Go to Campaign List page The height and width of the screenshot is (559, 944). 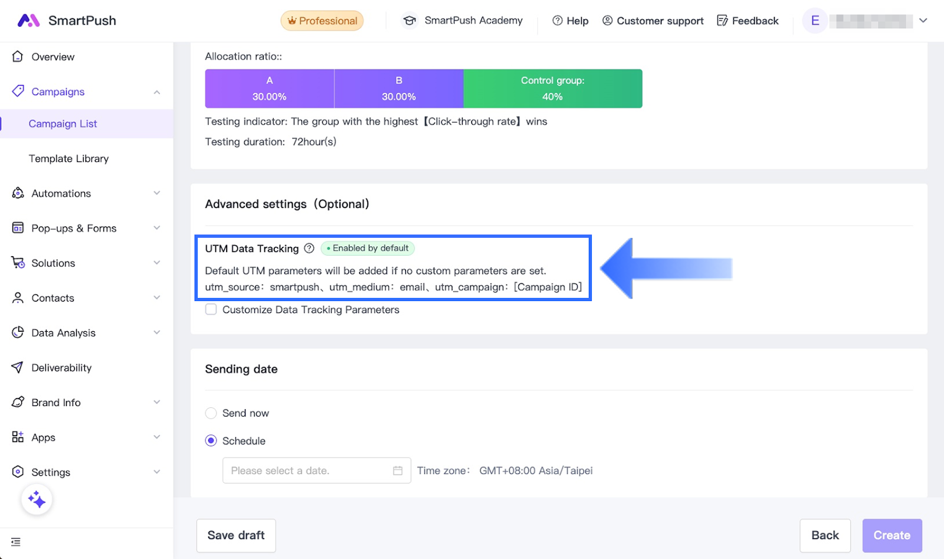63,124
